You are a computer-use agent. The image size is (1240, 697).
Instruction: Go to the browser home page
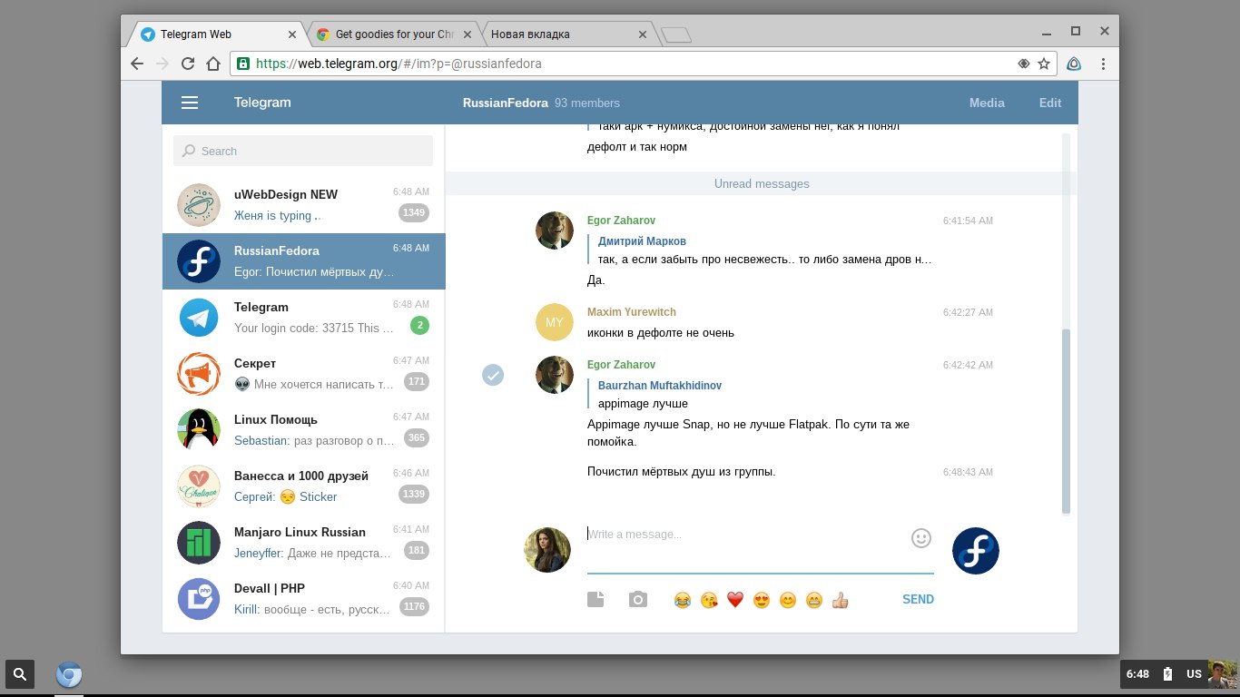pos(213,64)
